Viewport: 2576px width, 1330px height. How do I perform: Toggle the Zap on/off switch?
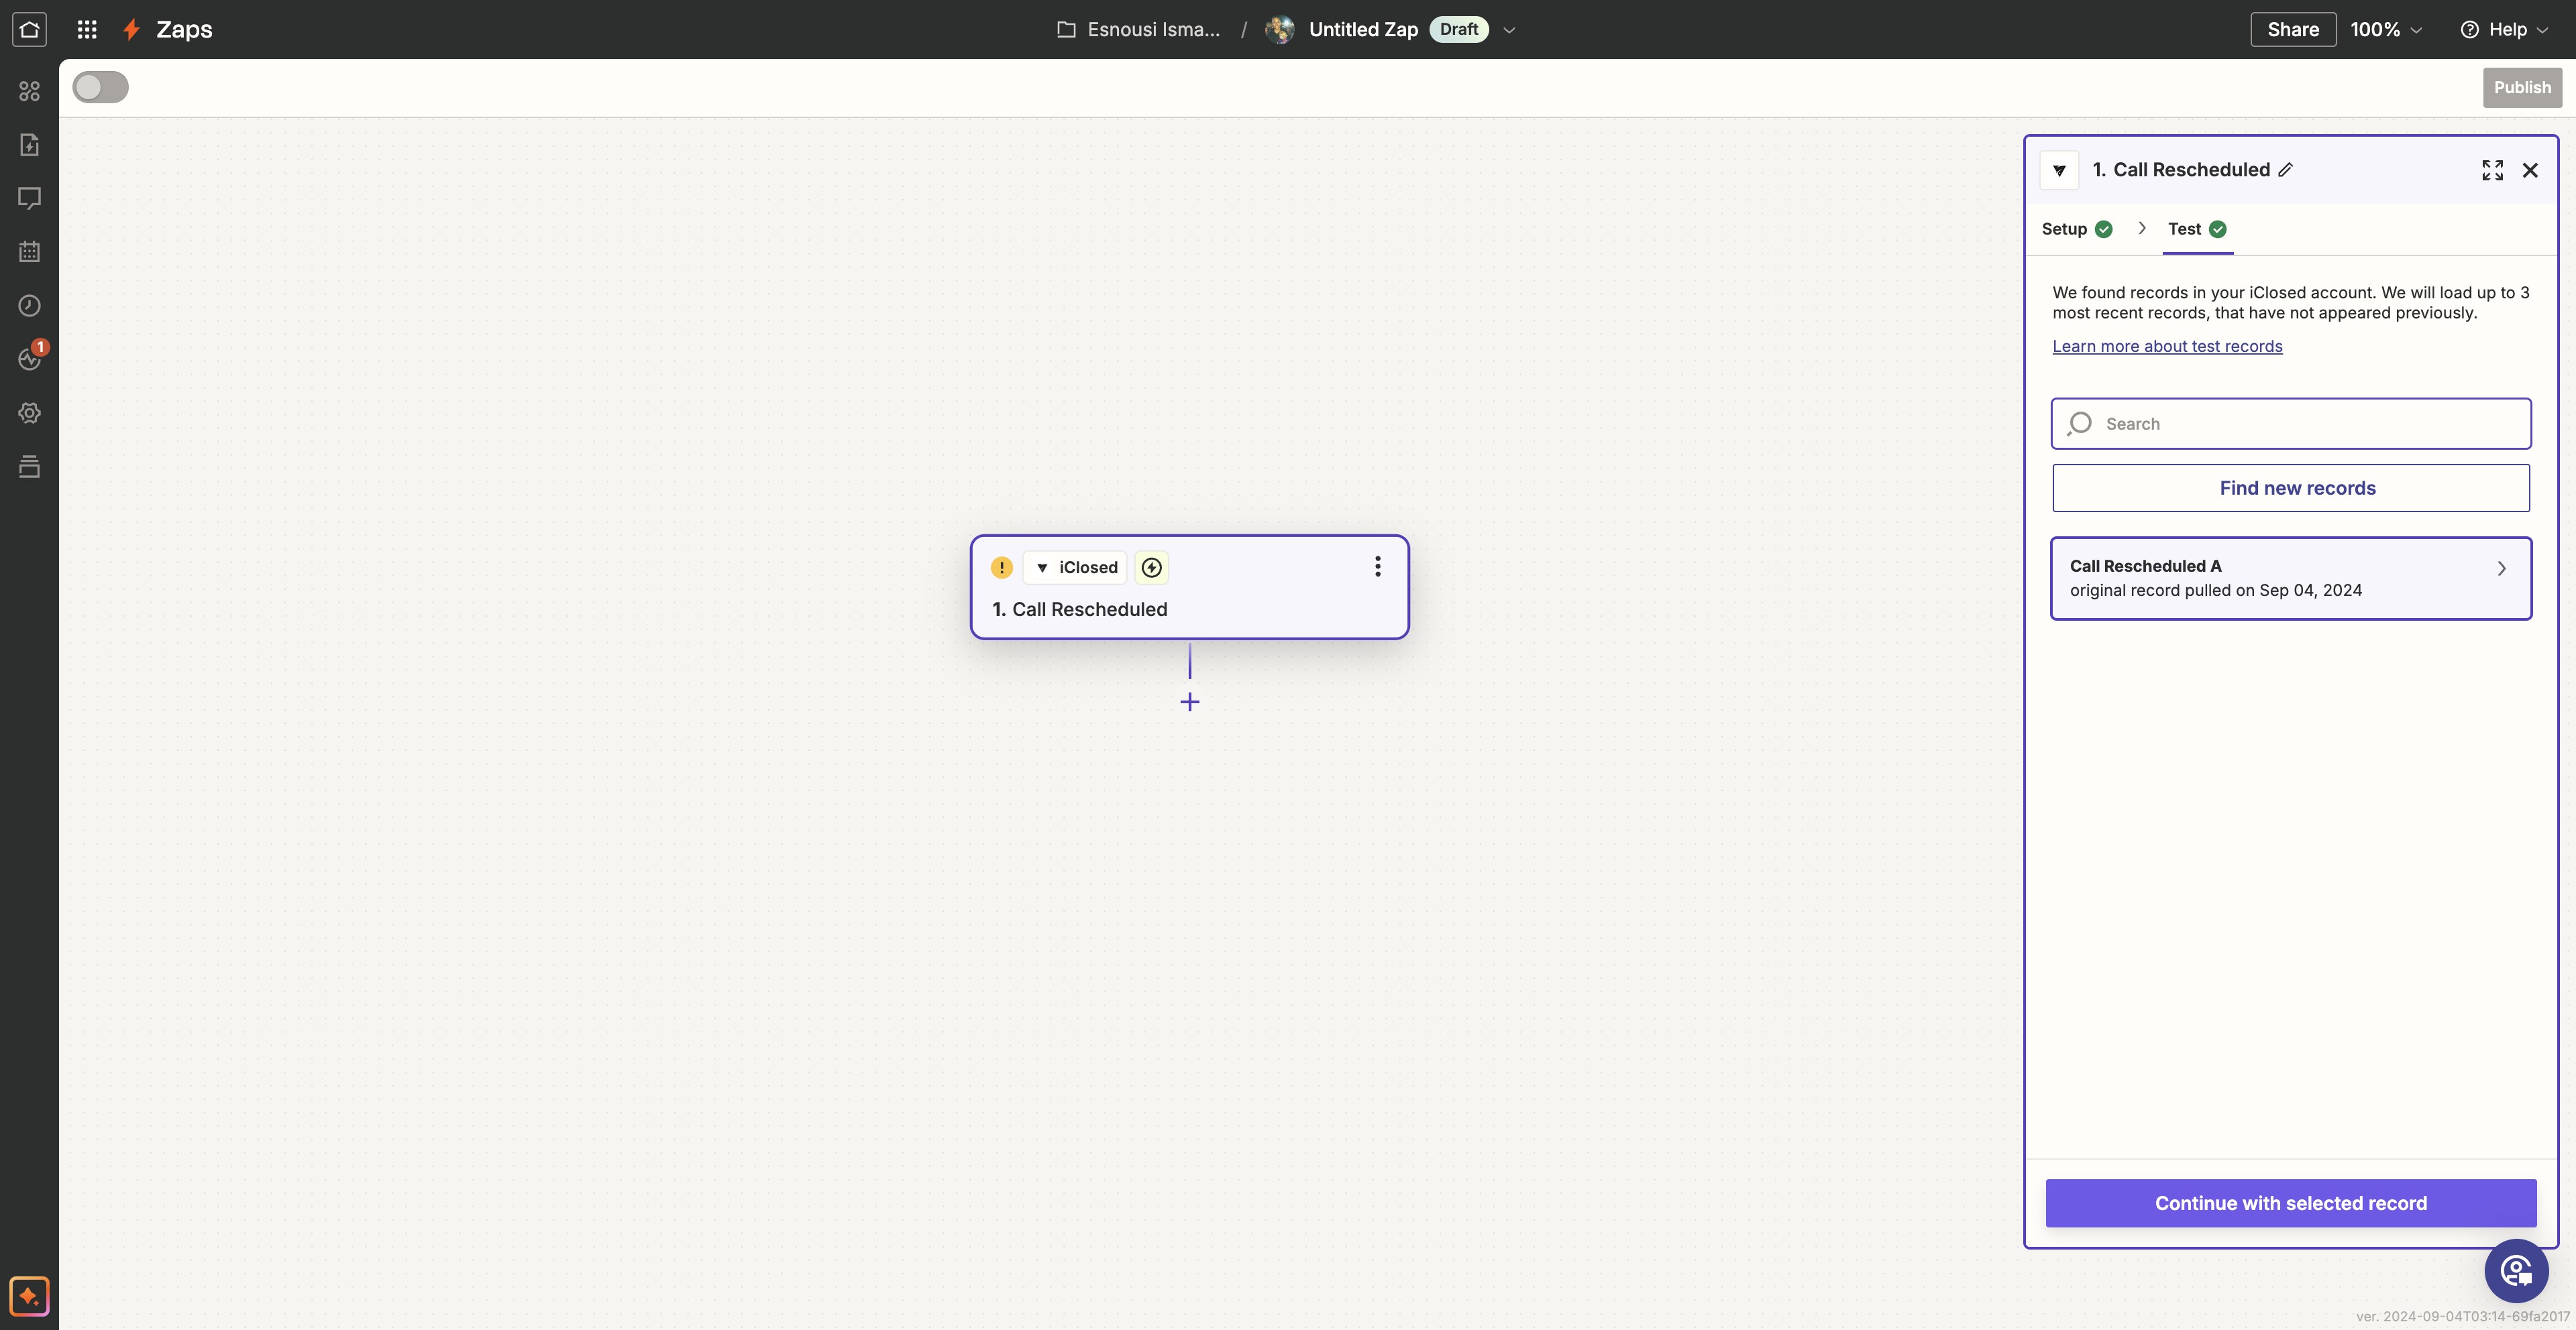click(100, 87)
